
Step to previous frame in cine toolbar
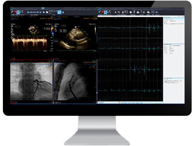click(32, 12)
